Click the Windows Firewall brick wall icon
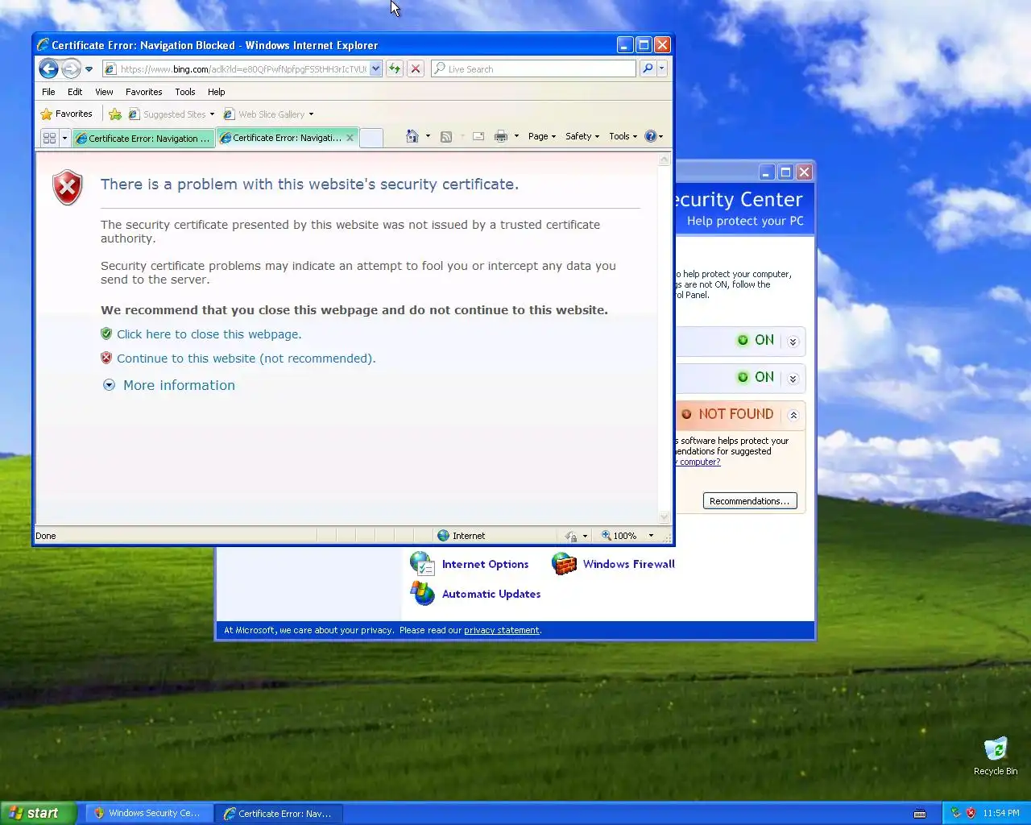The height and width of the screenshot is (825, 1031). point(564,564)
